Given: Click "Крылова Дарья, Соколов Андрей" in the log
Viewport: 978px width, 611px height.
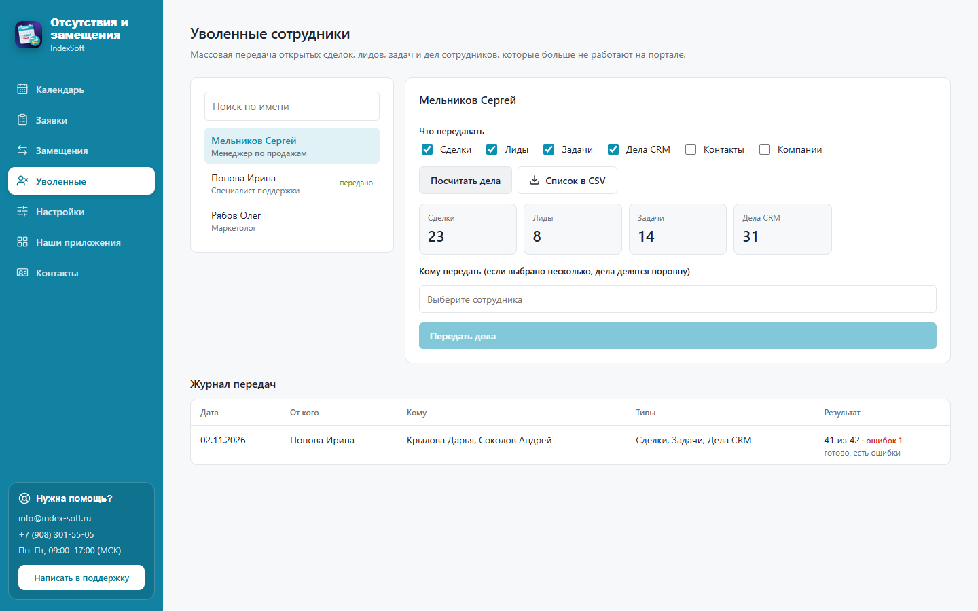Looking at the screenshot, I should pyautogui.click(x=479, y=440).
